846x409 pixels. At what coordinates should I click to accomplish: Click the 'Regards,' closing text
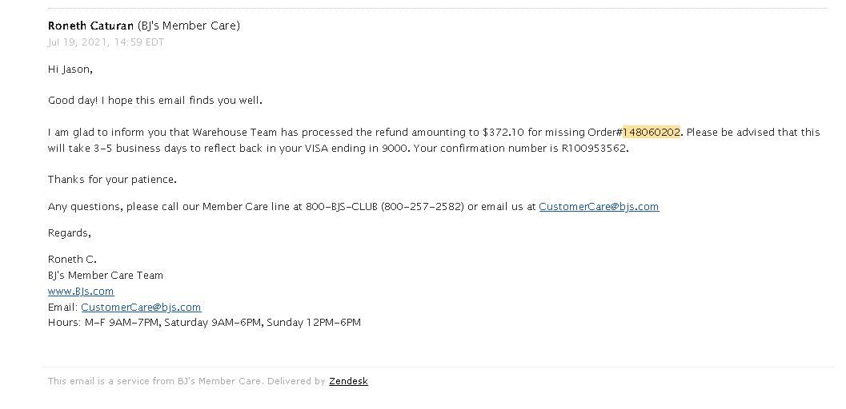(x=70, y=233)
